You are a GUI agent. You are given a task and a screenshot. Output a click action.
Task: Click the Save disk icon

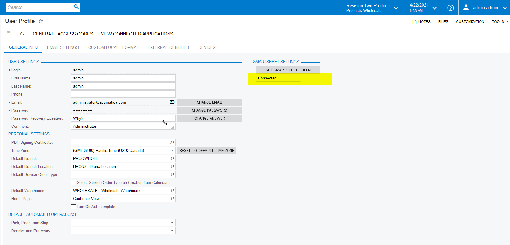(9, 33)
